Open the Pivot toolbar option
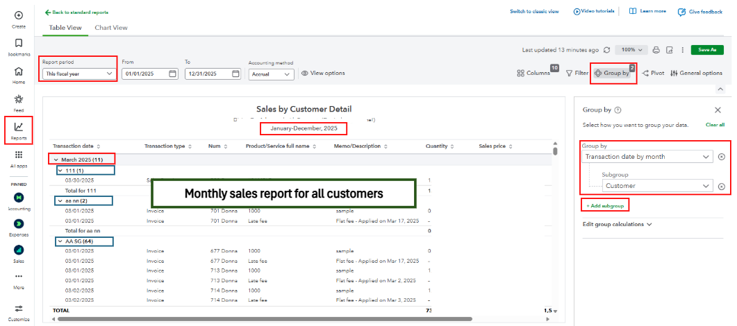 click(653, 73)
